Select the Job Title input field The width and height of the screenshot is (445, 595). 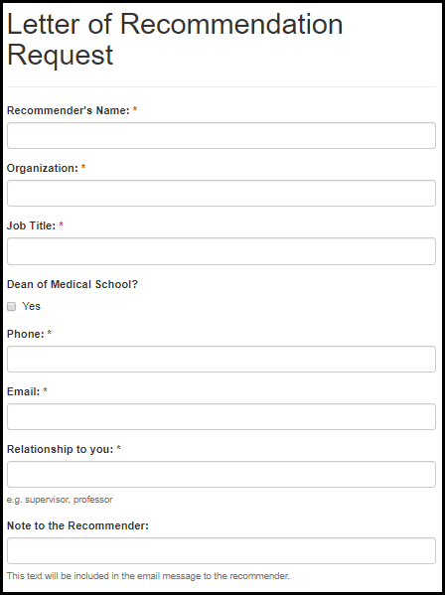point(222,251)
